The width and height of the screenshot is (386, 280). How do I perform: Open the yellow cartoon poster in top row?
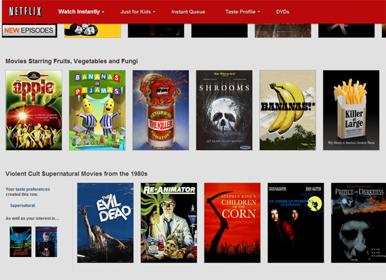pos(93,31)
